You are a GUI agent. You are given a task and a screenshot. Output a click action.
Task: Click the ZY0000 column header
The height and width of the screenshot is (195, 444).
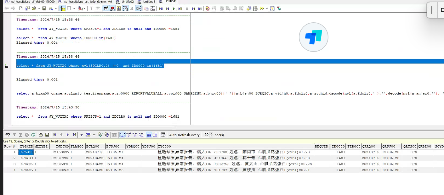point(165,146)
